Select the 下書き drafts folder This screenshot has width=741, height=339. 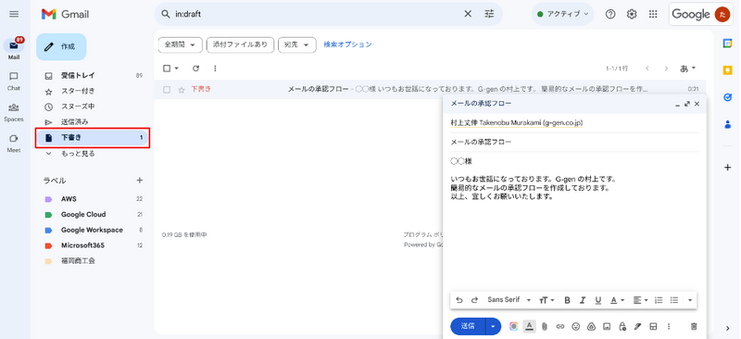tap(93, 138)
